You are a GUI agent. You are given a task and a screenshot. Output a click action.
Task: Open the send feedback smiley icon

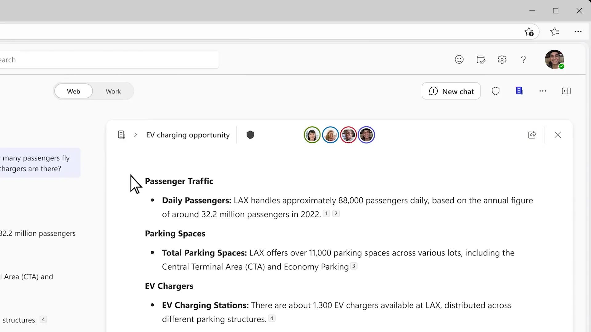pyautogui.click(x=459, y=59)
